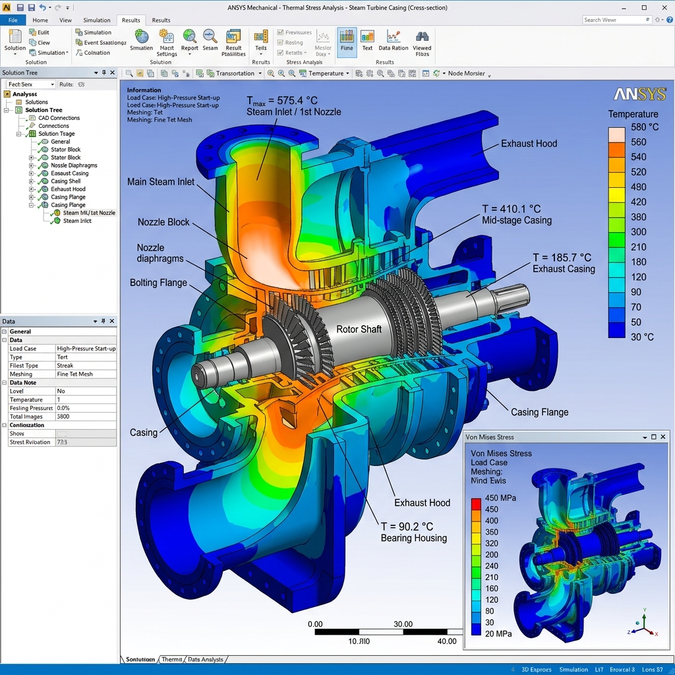The width and height of the screenshot is (675, 675).
Task: Pin the Data panel
Action: click(103, 321)
